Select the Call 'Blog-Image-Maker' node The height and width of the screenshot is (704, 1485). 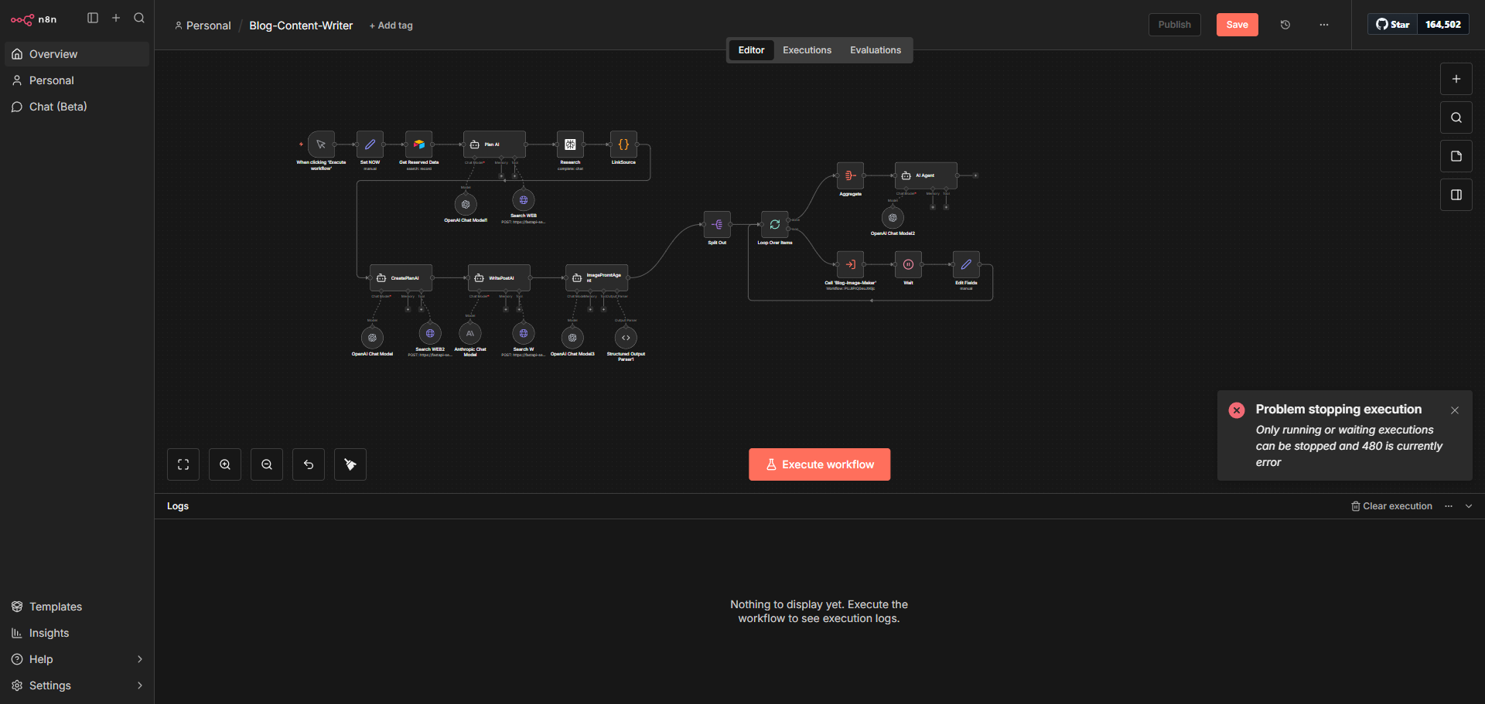pyautogui.click(x=850, y=265)
